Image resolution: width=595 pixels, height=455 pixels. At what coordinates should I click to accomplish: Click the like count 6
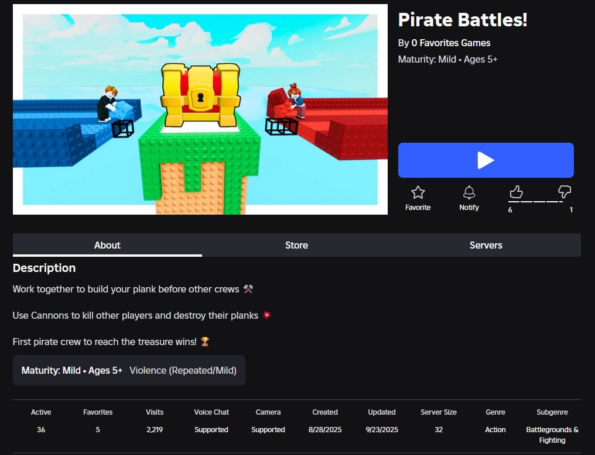tap(510, 210)
